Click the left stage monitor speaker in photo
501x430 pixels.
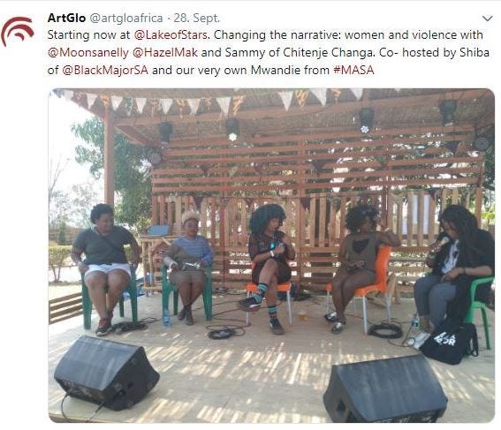click(106, 373)
